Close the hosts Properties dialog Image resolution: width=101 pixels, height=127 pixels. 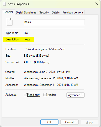tap(97, 4)
